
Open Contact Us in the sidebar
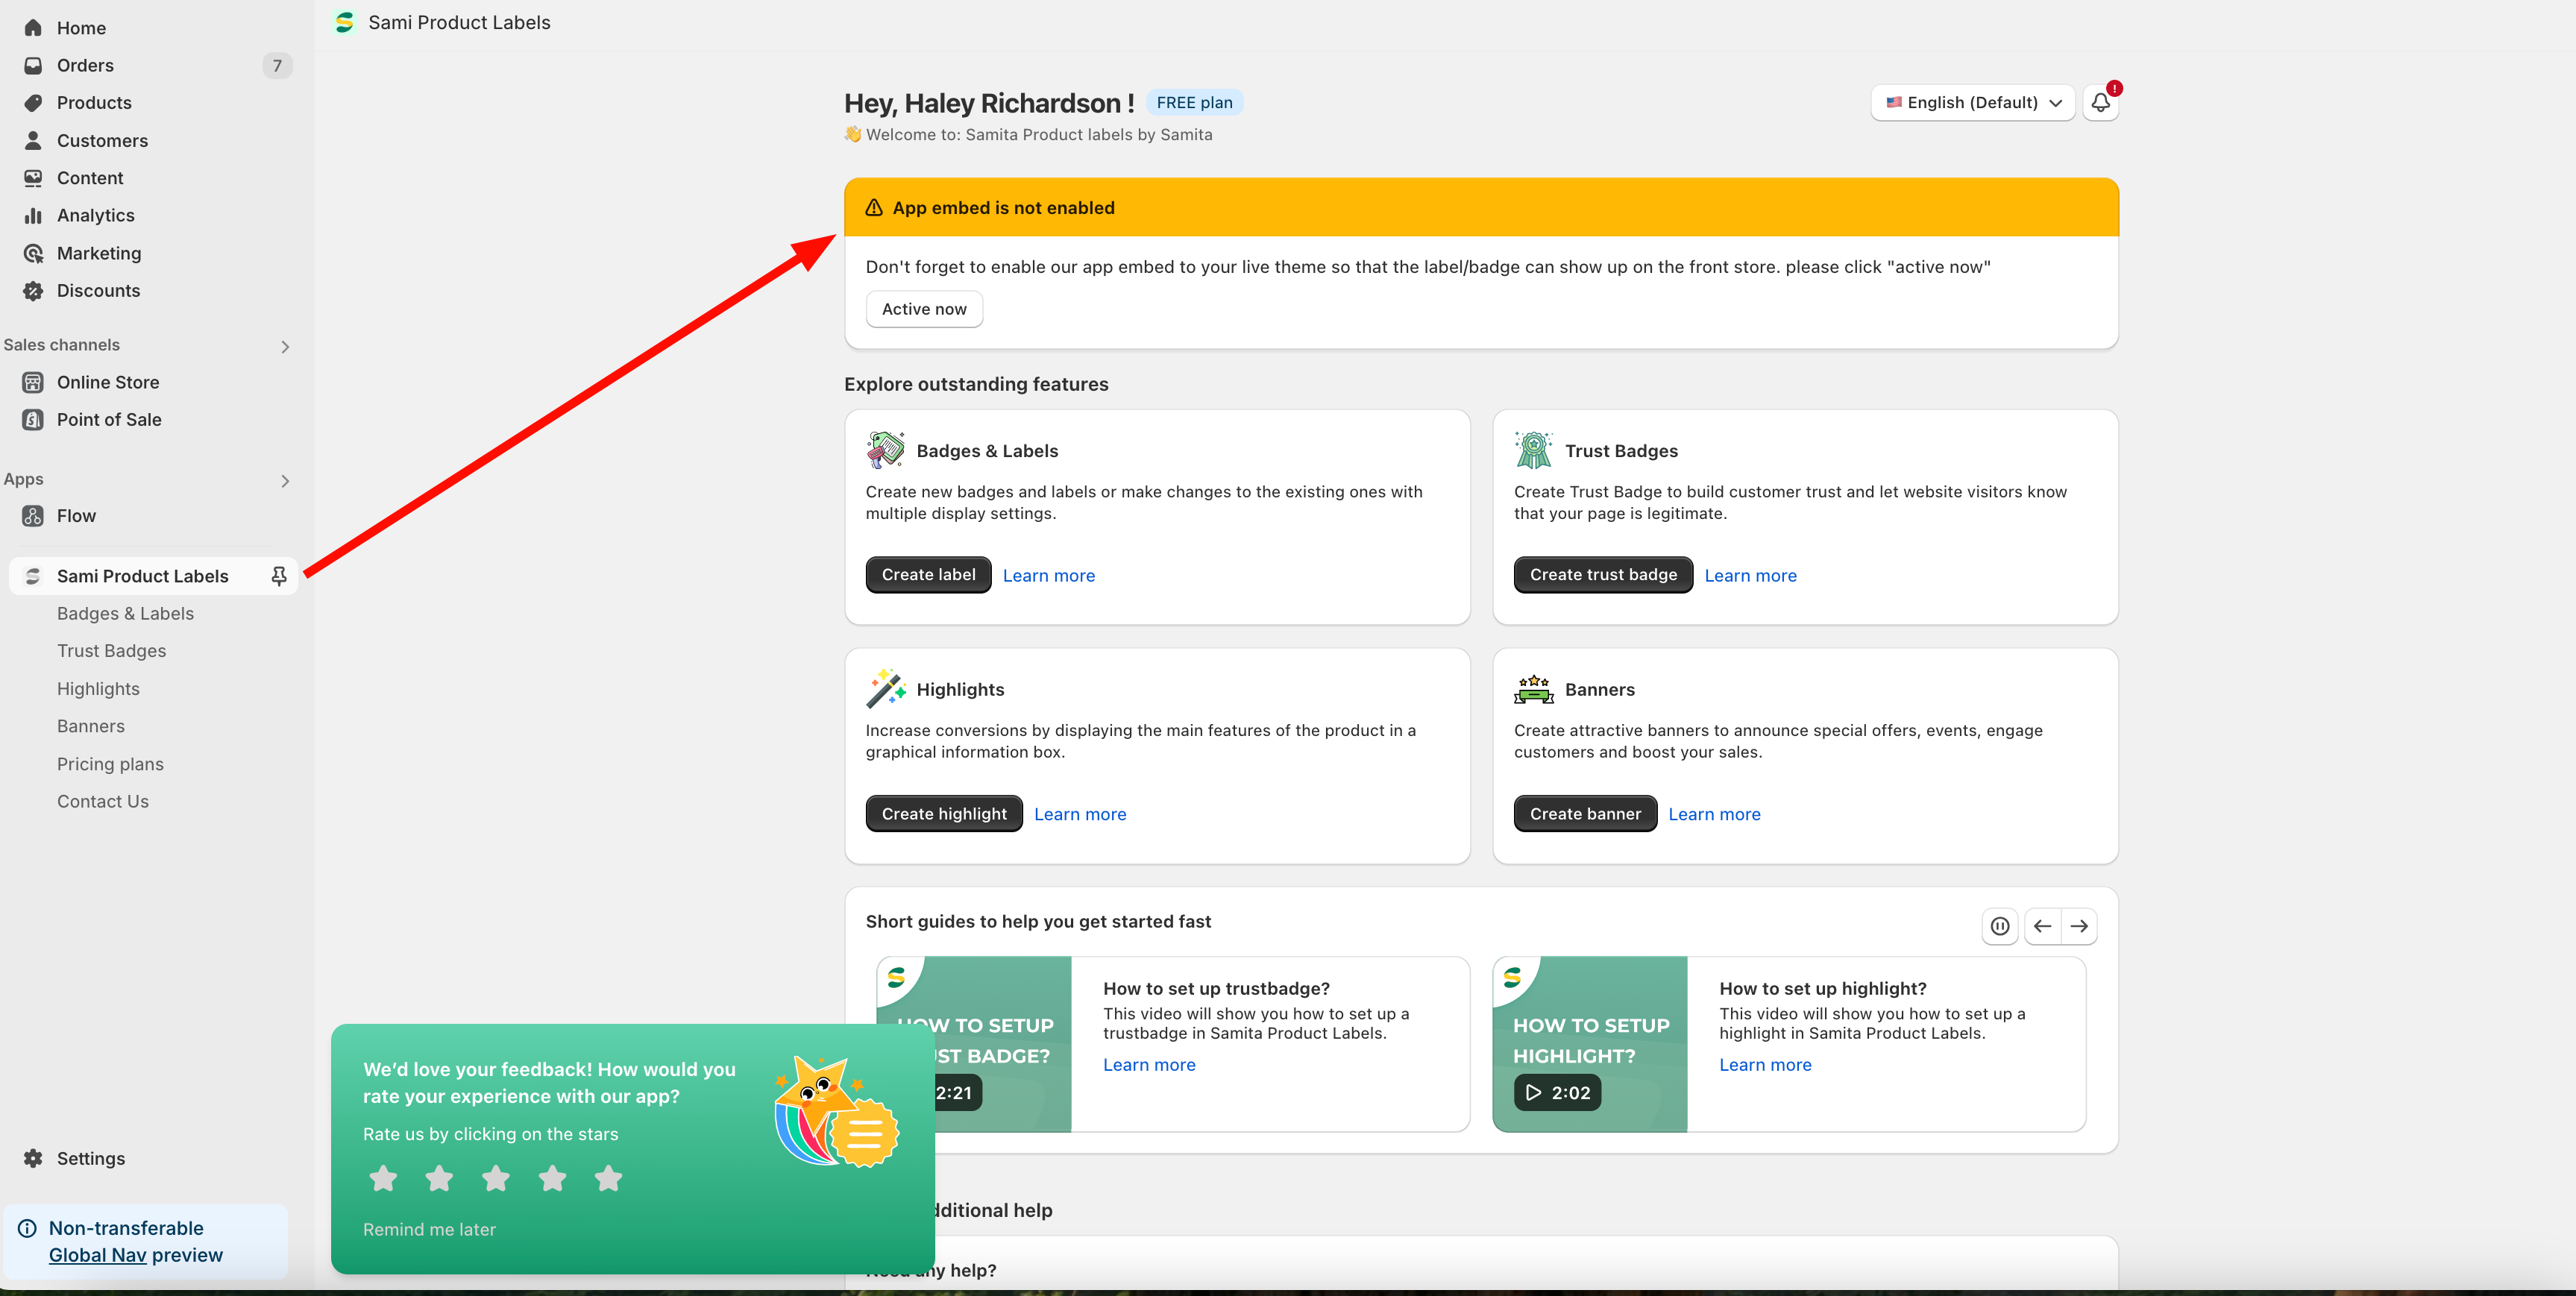tap(103, 801)
